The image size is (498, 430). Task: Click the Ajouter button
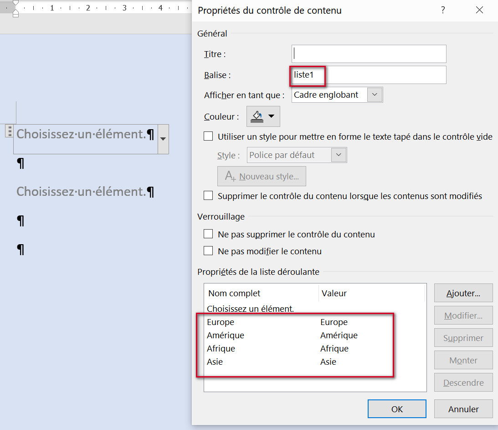pyautogui.click(x=463, y=293)
